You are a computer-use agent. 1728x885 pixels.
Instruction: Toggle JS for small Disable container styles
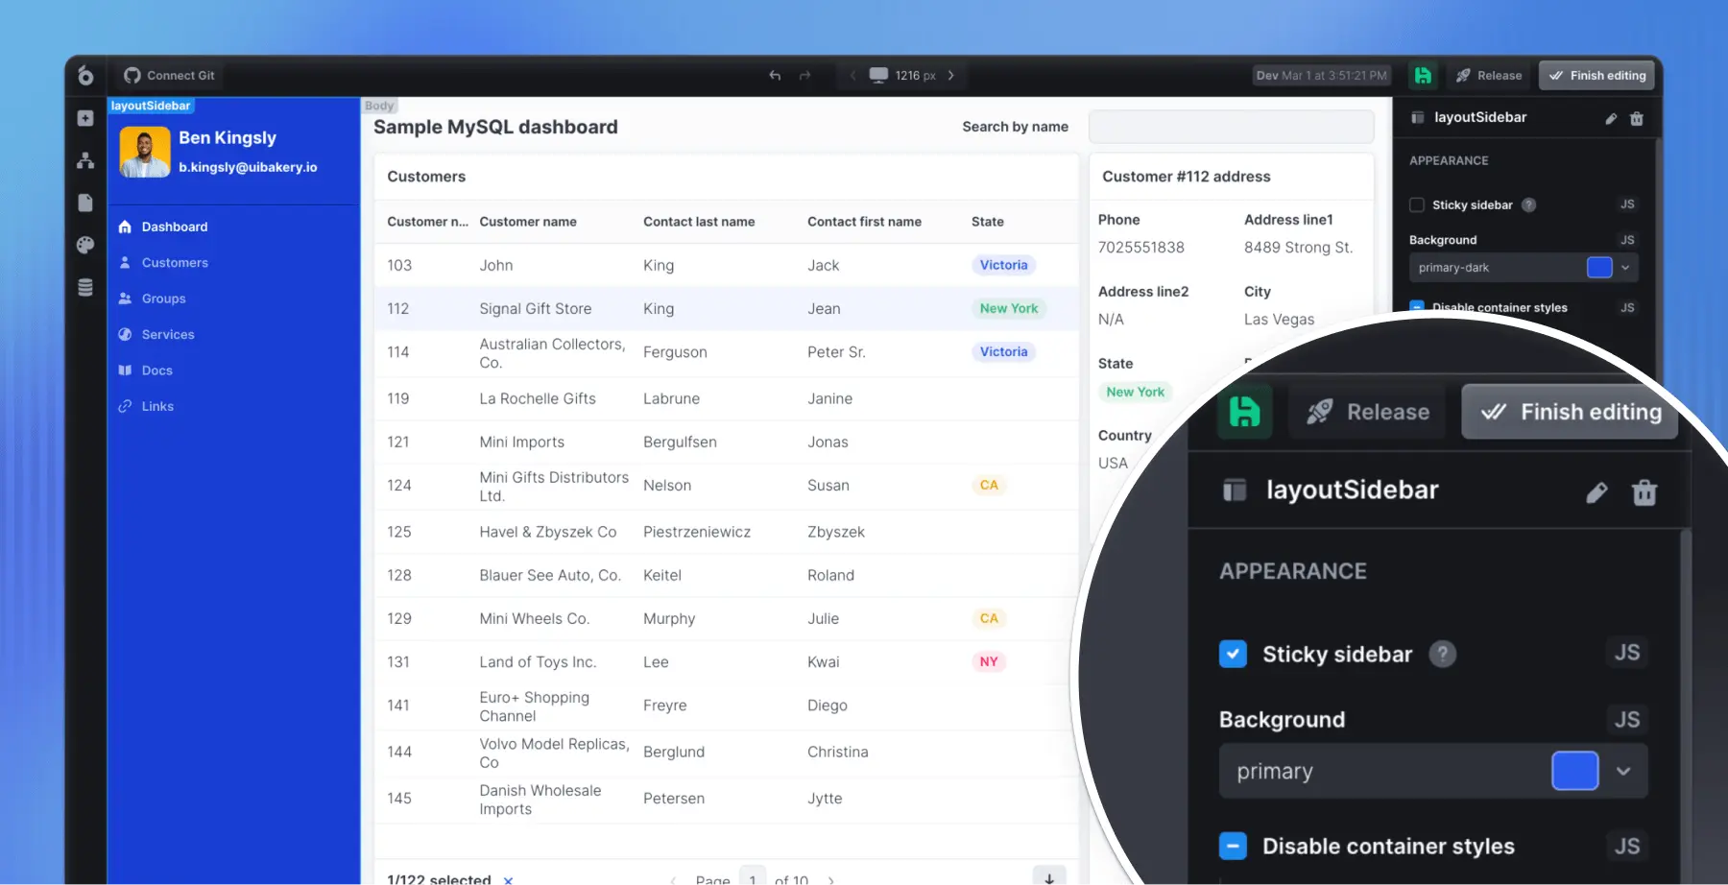click(x=1627, y=308)
